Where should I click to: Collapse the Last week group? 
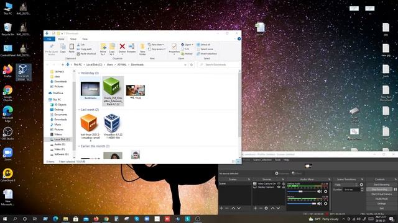pos(79,110)
